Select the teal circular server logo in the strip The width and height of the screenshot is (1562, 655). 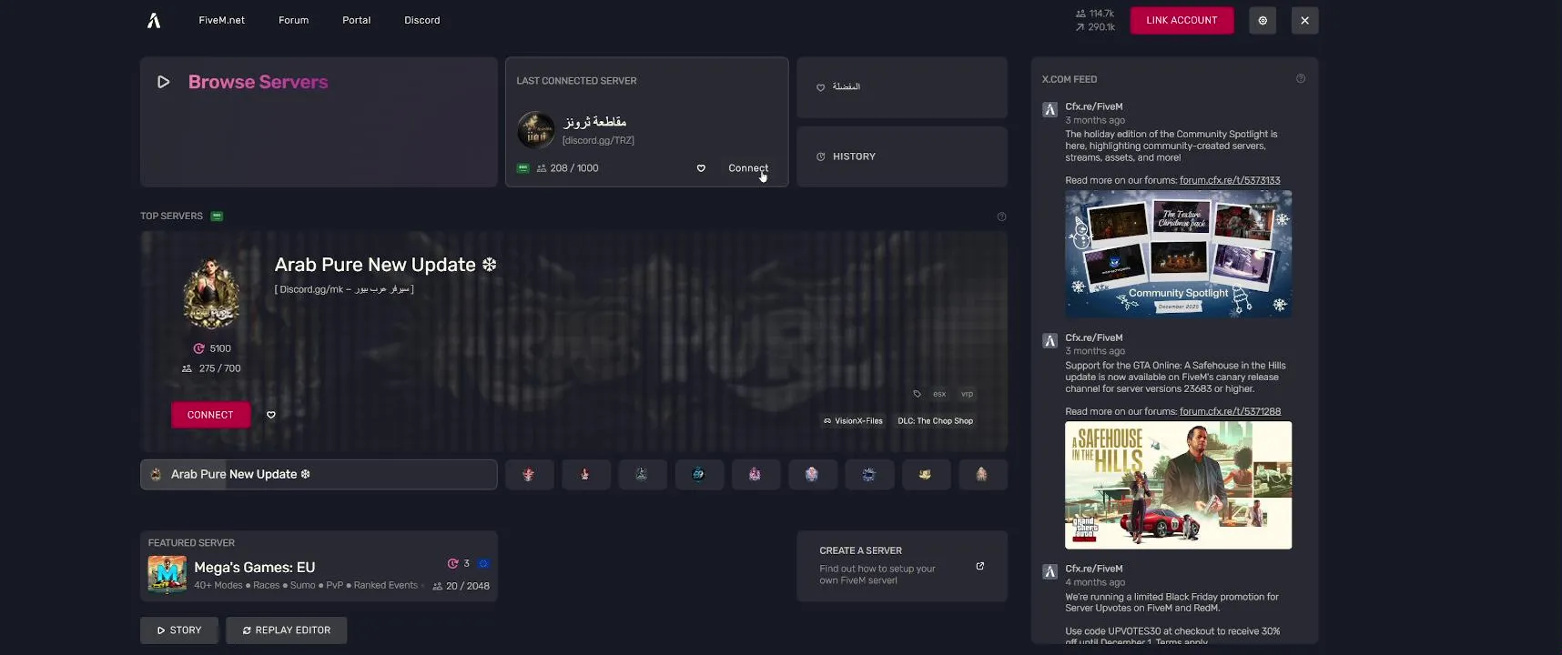tap(698, 474)
